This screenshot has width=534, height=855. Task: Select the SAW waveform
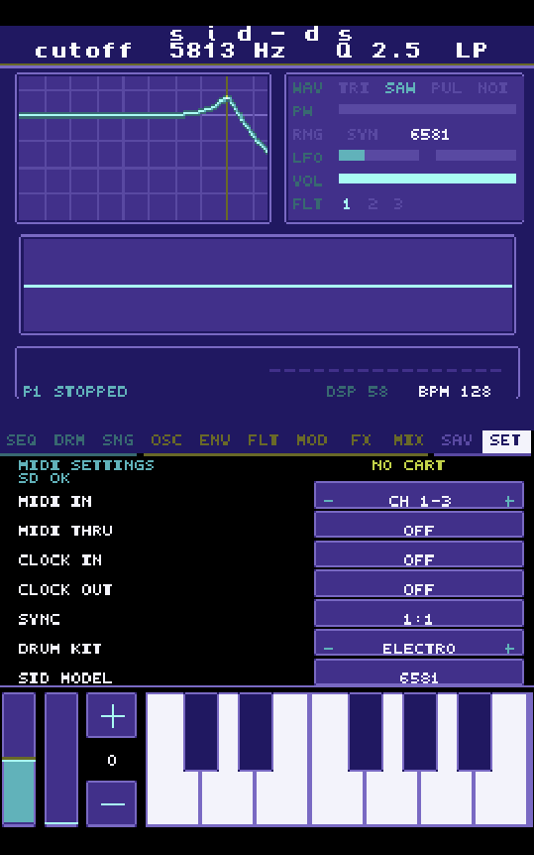[x=400, y=88]
